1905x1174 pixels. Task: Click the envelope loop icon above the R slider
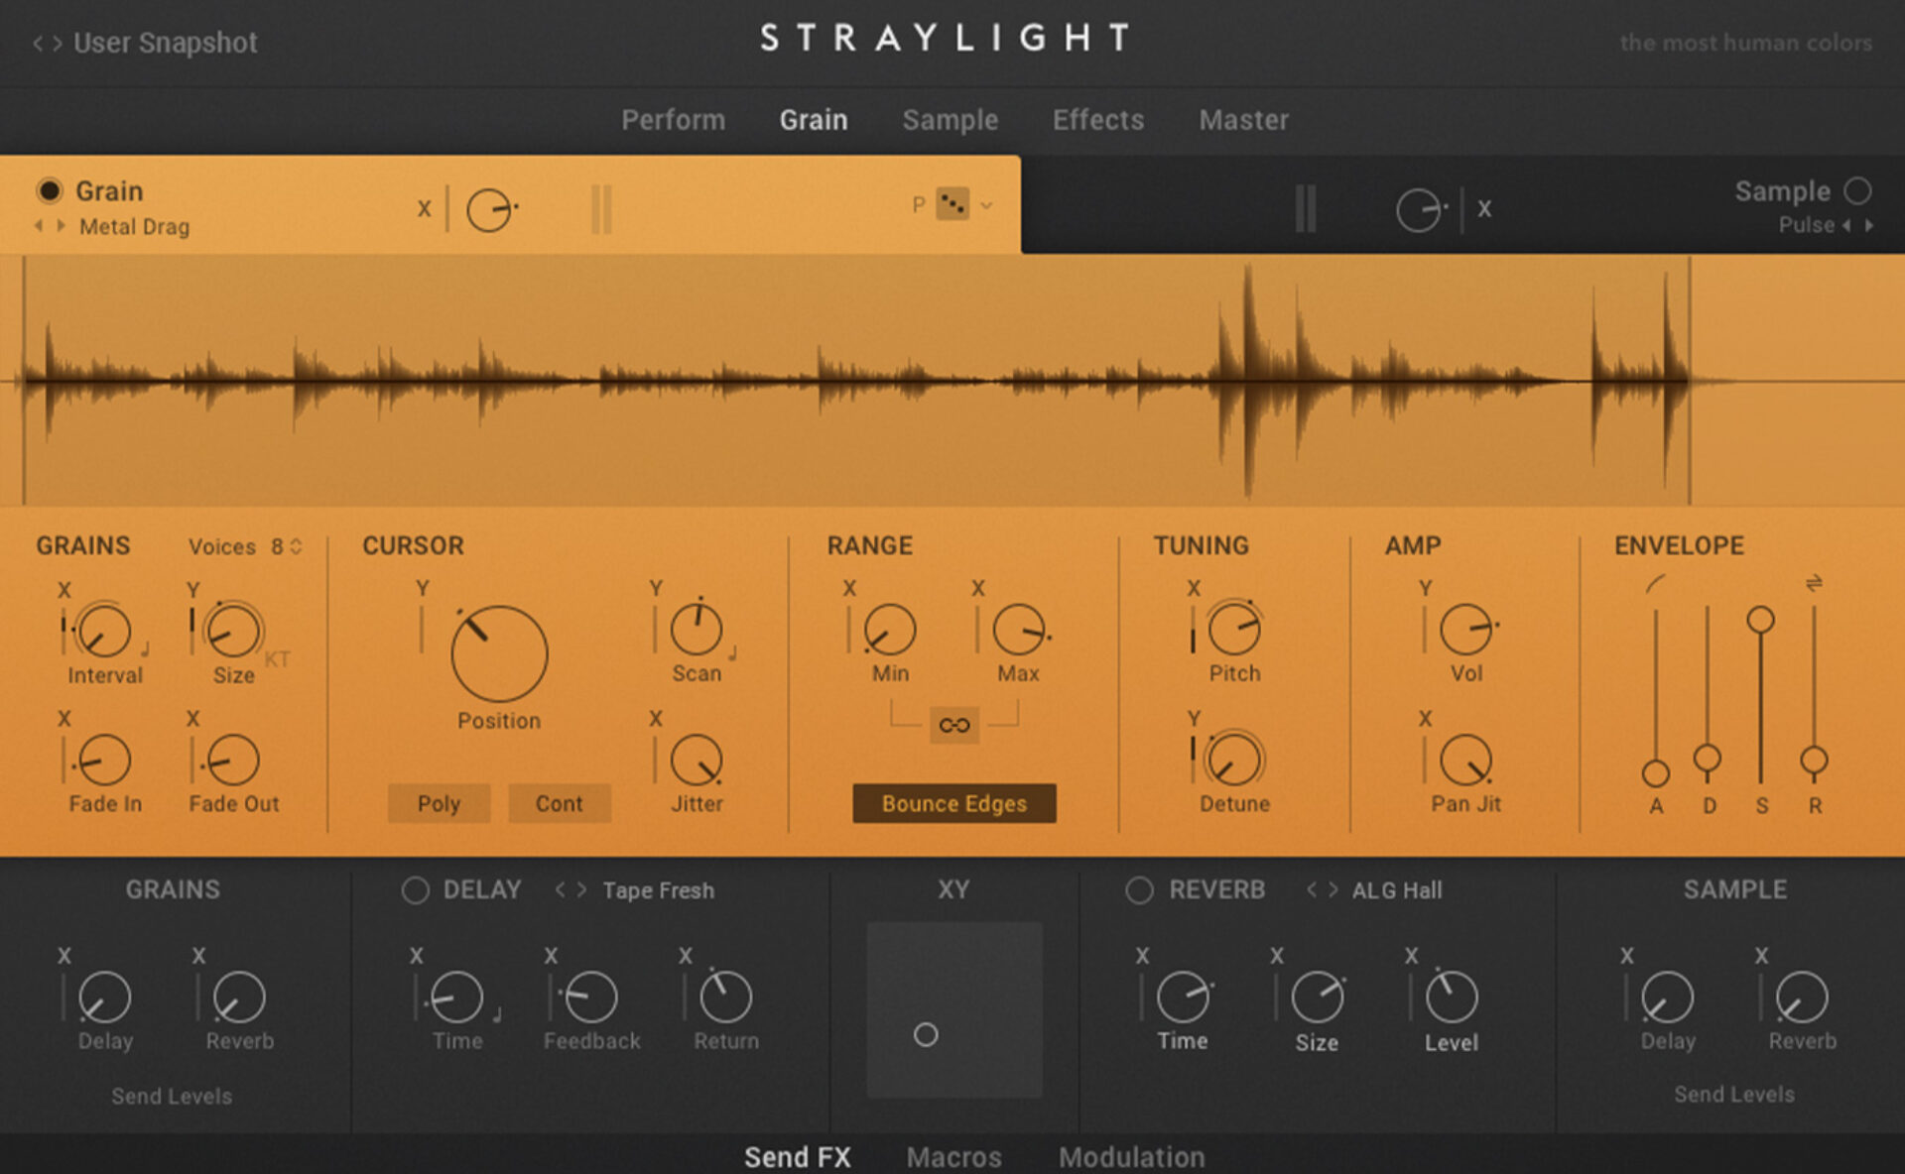(x=1814, y=584)
